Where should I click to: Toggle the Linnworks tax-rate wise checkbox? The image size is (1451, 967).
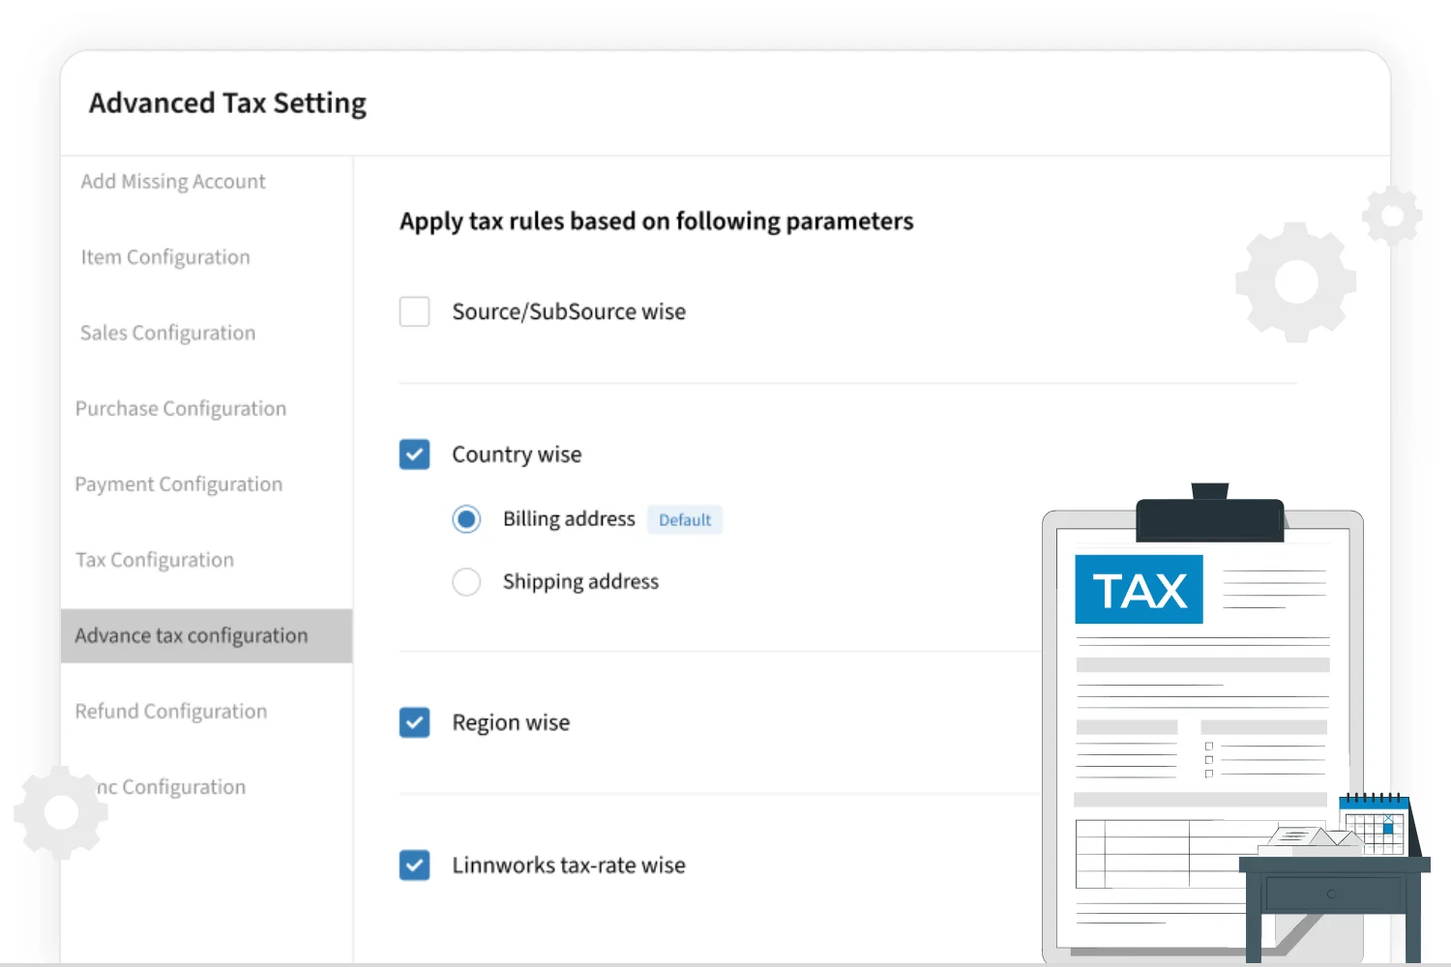(414, 864)
